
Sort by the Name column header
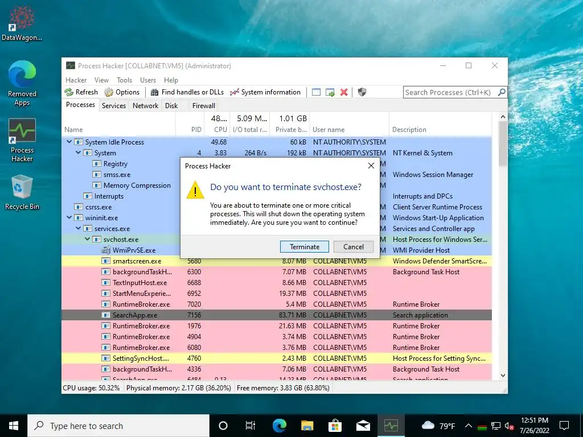tap(119, 129)
